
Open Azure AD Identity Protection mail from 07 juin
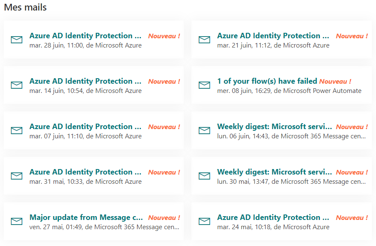86,127
